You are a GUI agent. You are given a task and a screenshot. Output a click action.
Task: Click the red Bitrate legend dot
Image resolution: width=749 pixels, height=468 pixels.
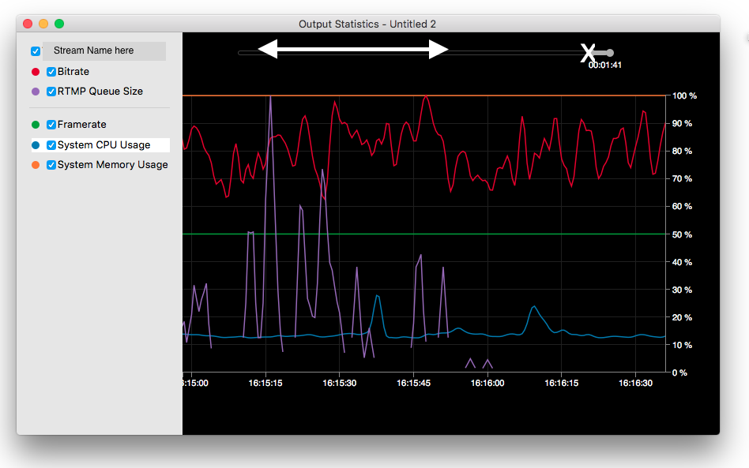34,71
